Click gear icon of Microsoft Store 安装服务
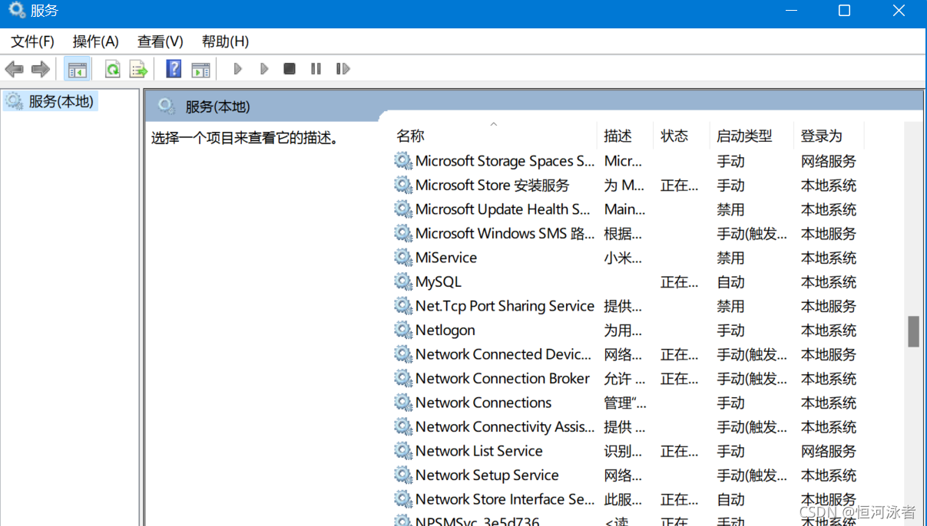The height and width of the screenshot is (526, 927). 403,185
